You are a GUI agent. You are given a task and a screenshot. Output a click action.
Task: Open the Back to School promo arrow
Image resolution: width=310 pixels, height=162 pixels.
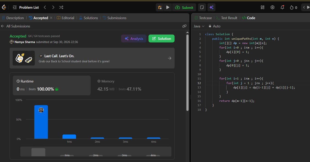[169, 58]
